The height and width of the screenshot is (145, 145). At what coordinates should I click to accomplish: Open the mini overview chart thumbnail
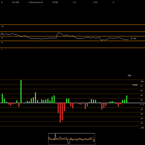72,139
